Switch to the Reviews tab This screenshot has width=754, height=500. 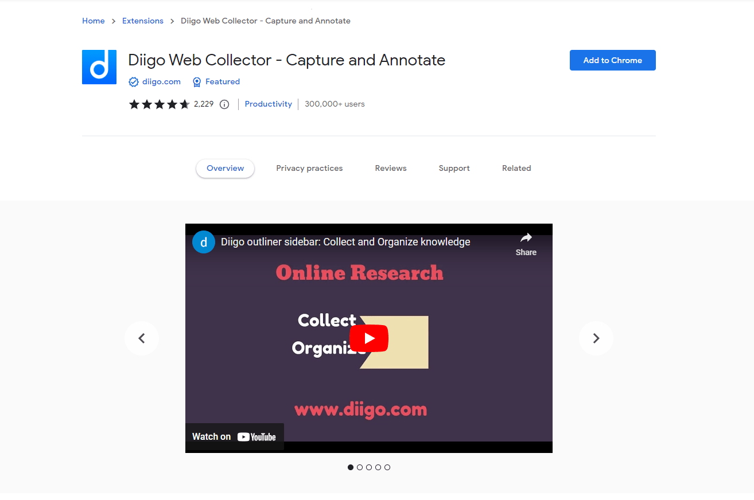point(390,168)
